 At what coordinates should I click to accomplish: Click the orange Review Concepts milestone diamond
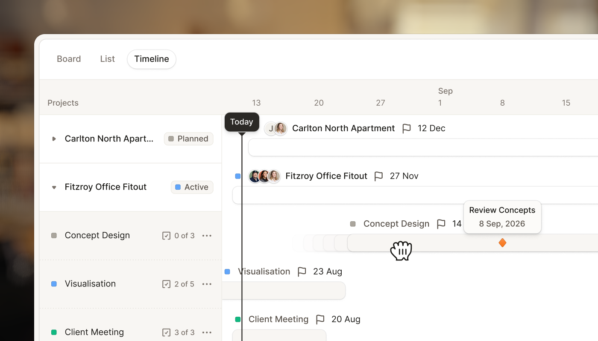502,243
